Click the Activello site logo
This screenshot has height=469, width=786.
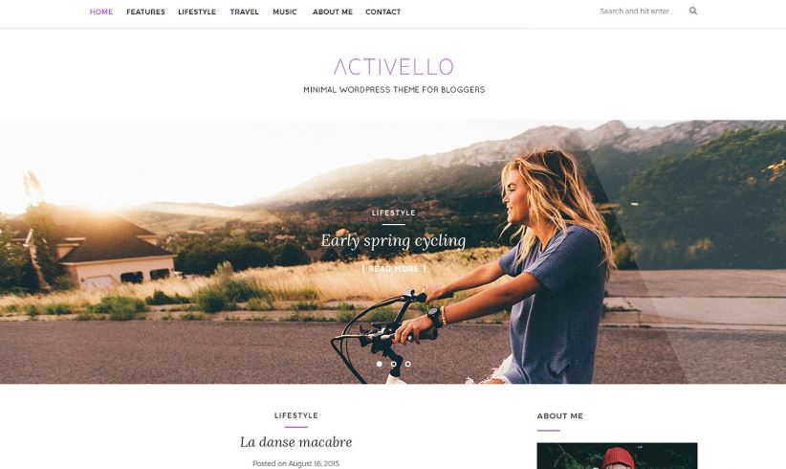coord(394,66)
